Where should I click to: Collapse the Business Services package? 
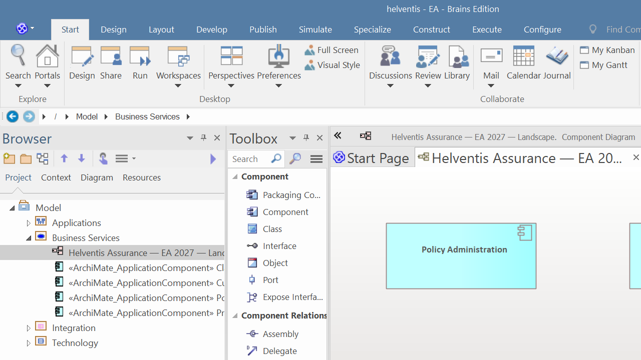(x=29, y=238)
